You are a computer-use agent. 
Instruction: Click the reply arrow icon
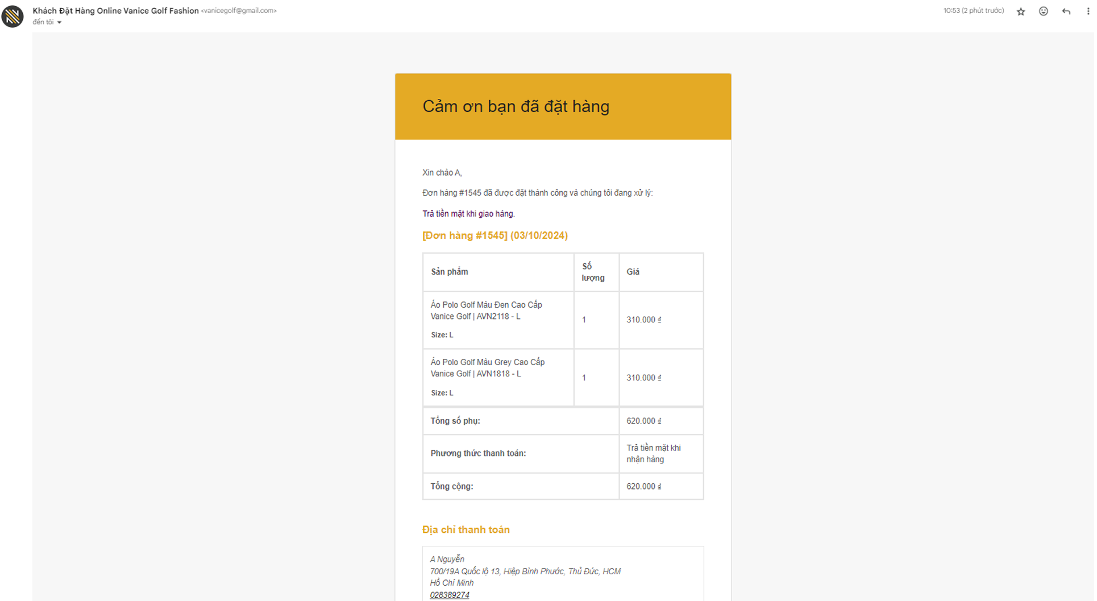click(1066, 11)
